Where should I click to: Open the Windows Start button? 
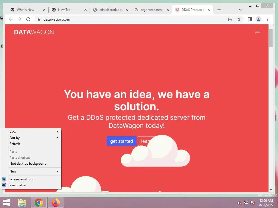point(7,203)
